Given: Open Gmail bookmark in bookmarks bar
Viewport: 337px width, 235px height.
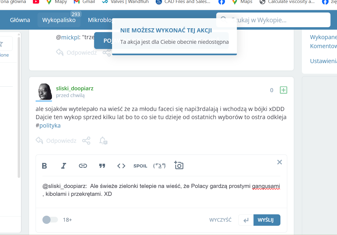Looking at the screenshot, I should (x=85, y=2).
